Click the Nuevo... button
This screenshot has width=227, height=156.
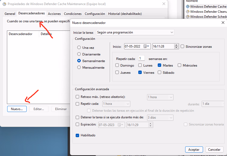17,109
